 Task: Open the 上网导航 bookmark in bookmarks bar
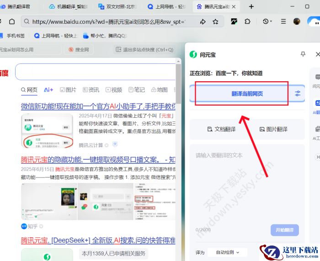(x=55, y=36)
